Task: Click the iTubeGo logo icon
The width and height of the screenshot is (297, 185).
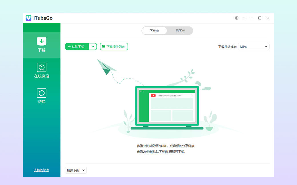Action: point(28,18)
